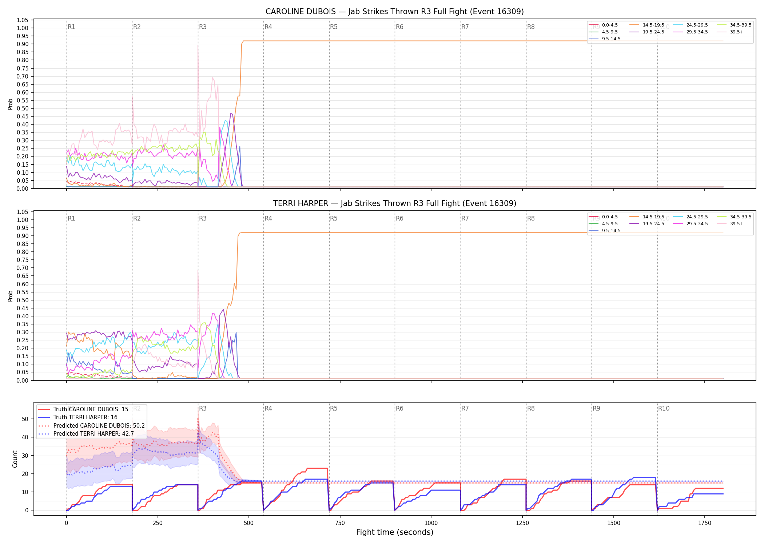This screenshot has height=545, width=764.
Task: Click Truth TERRI HARPER: 16 legend entry
Action: [x=78, y=417]
